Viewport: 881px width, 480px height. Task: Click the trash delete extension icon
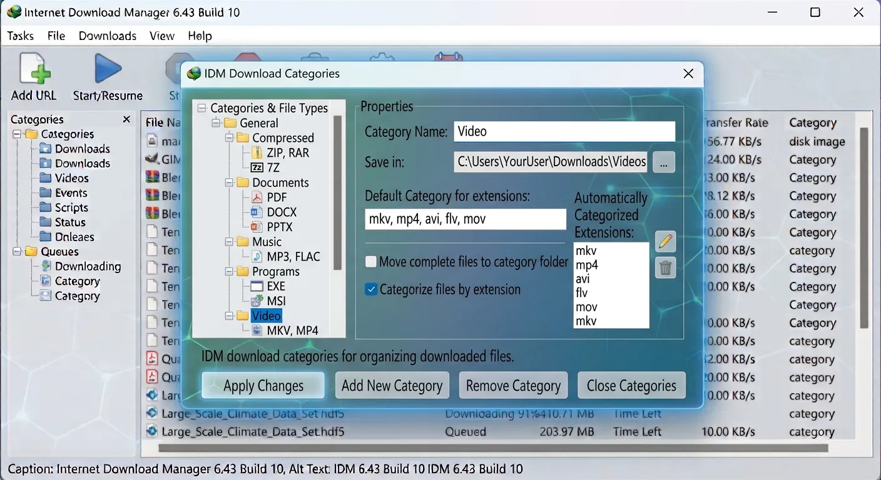point(666,268)
